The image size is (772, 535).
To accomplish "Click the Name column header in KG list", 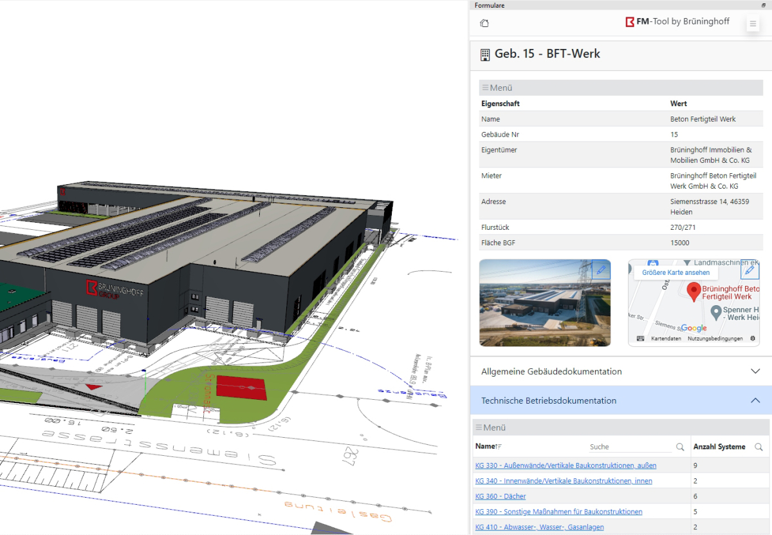I will click(x=485, y=447).
